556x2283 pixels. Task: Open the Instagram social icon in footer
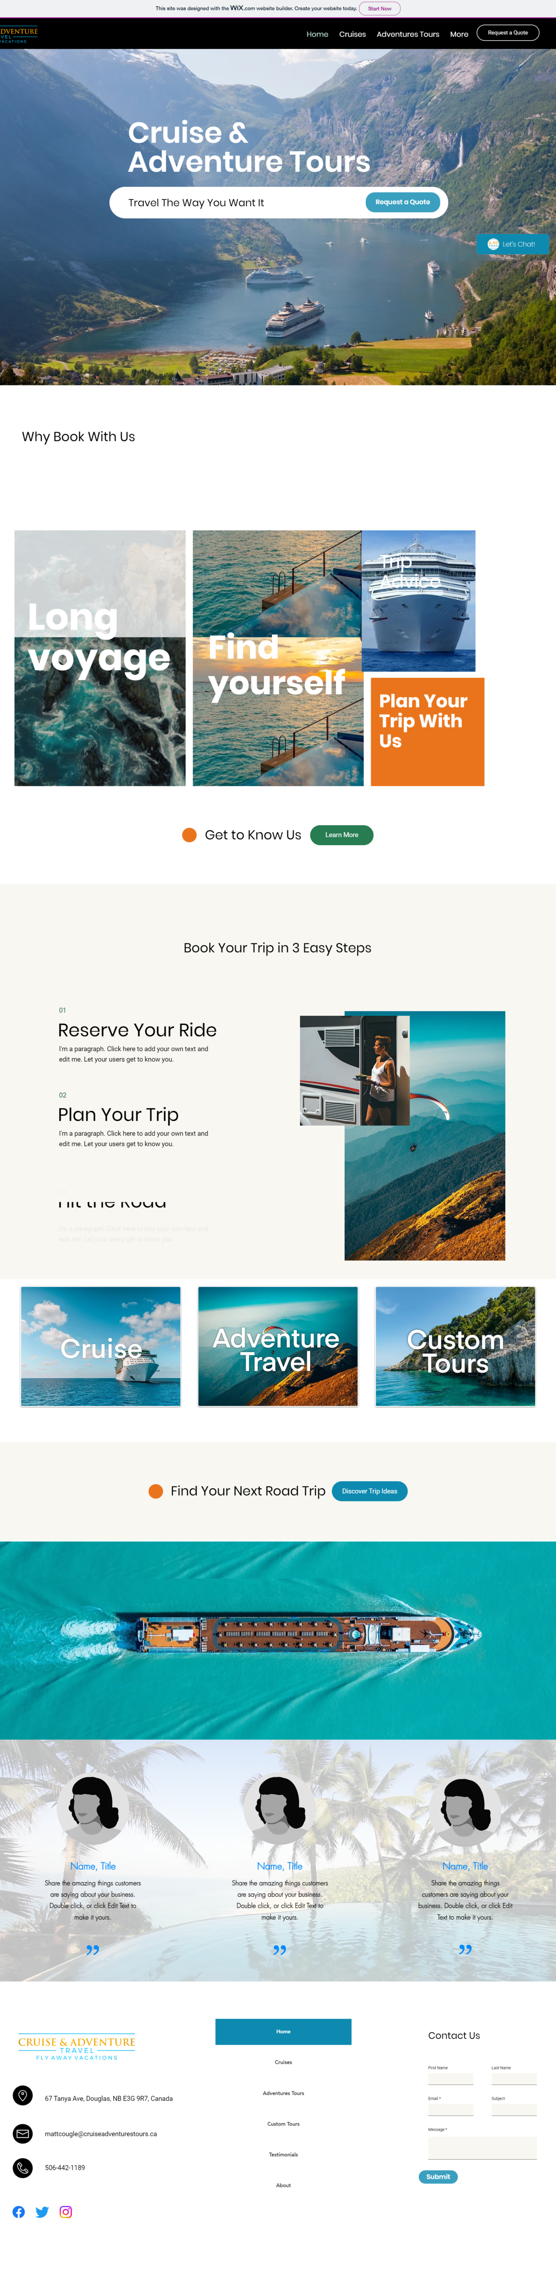pyautogui.click(x=66, y=2212)
